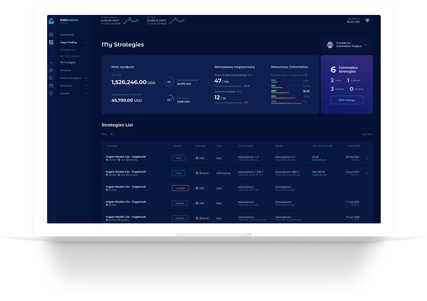427x301 pixels.
Task: Click Active badge in the USD-Futures row
Action: pos(179,173)
